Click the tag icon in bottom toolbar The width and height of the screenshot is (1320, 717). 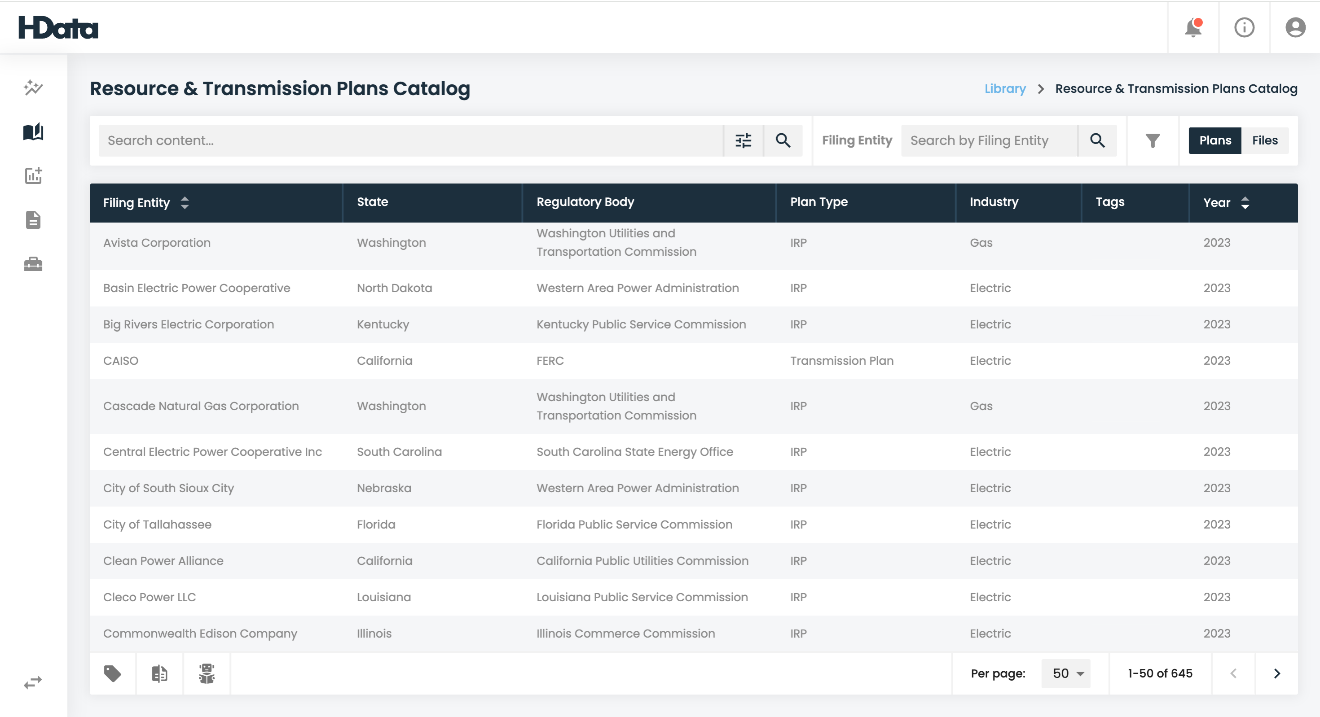coord(113,673)
